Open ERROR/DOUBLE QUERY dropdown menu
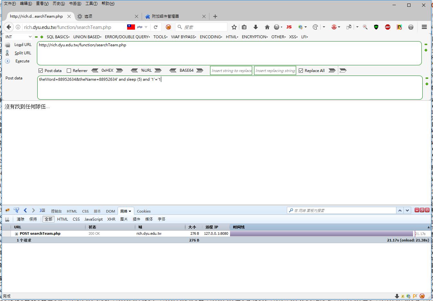Viewport: 433px width, 301px height. (128, 37)
